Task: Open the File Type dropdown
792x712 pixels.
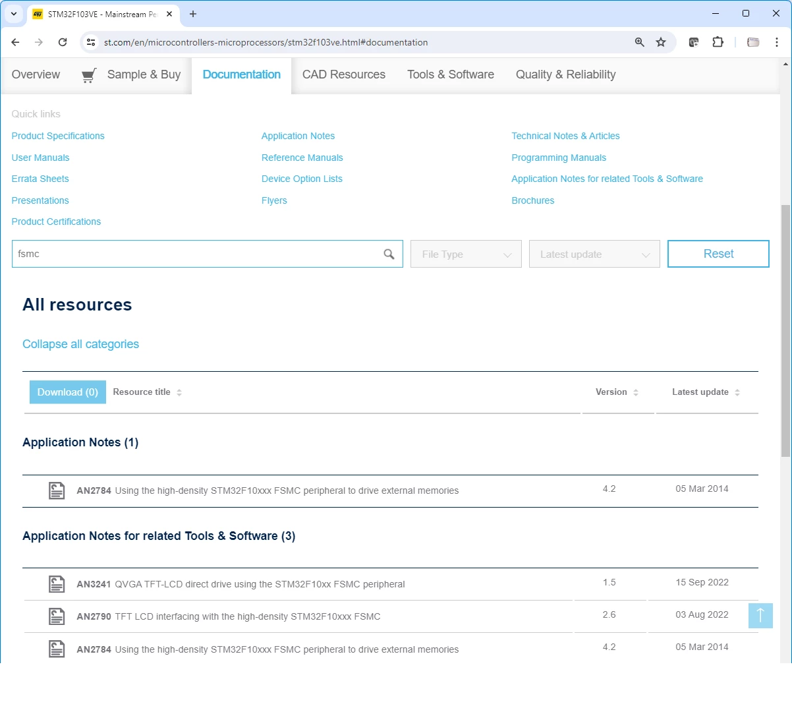Action: point(466,254)
